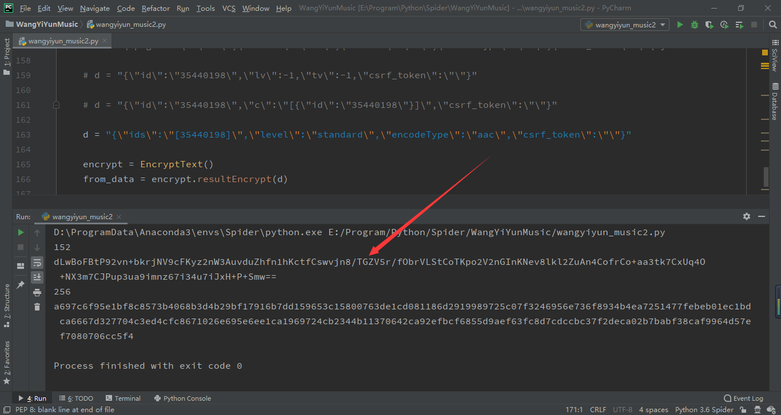
Task: Open the Database side panel
Action: coord(775,101)
